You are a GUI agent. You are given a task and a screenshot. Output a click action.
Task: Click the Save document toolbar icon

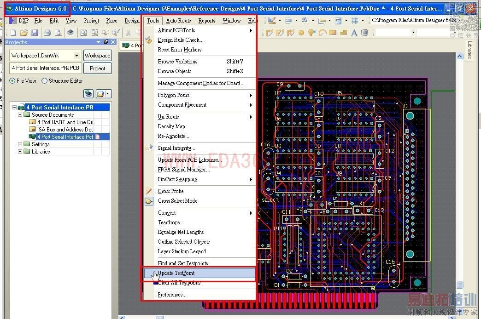35,33
